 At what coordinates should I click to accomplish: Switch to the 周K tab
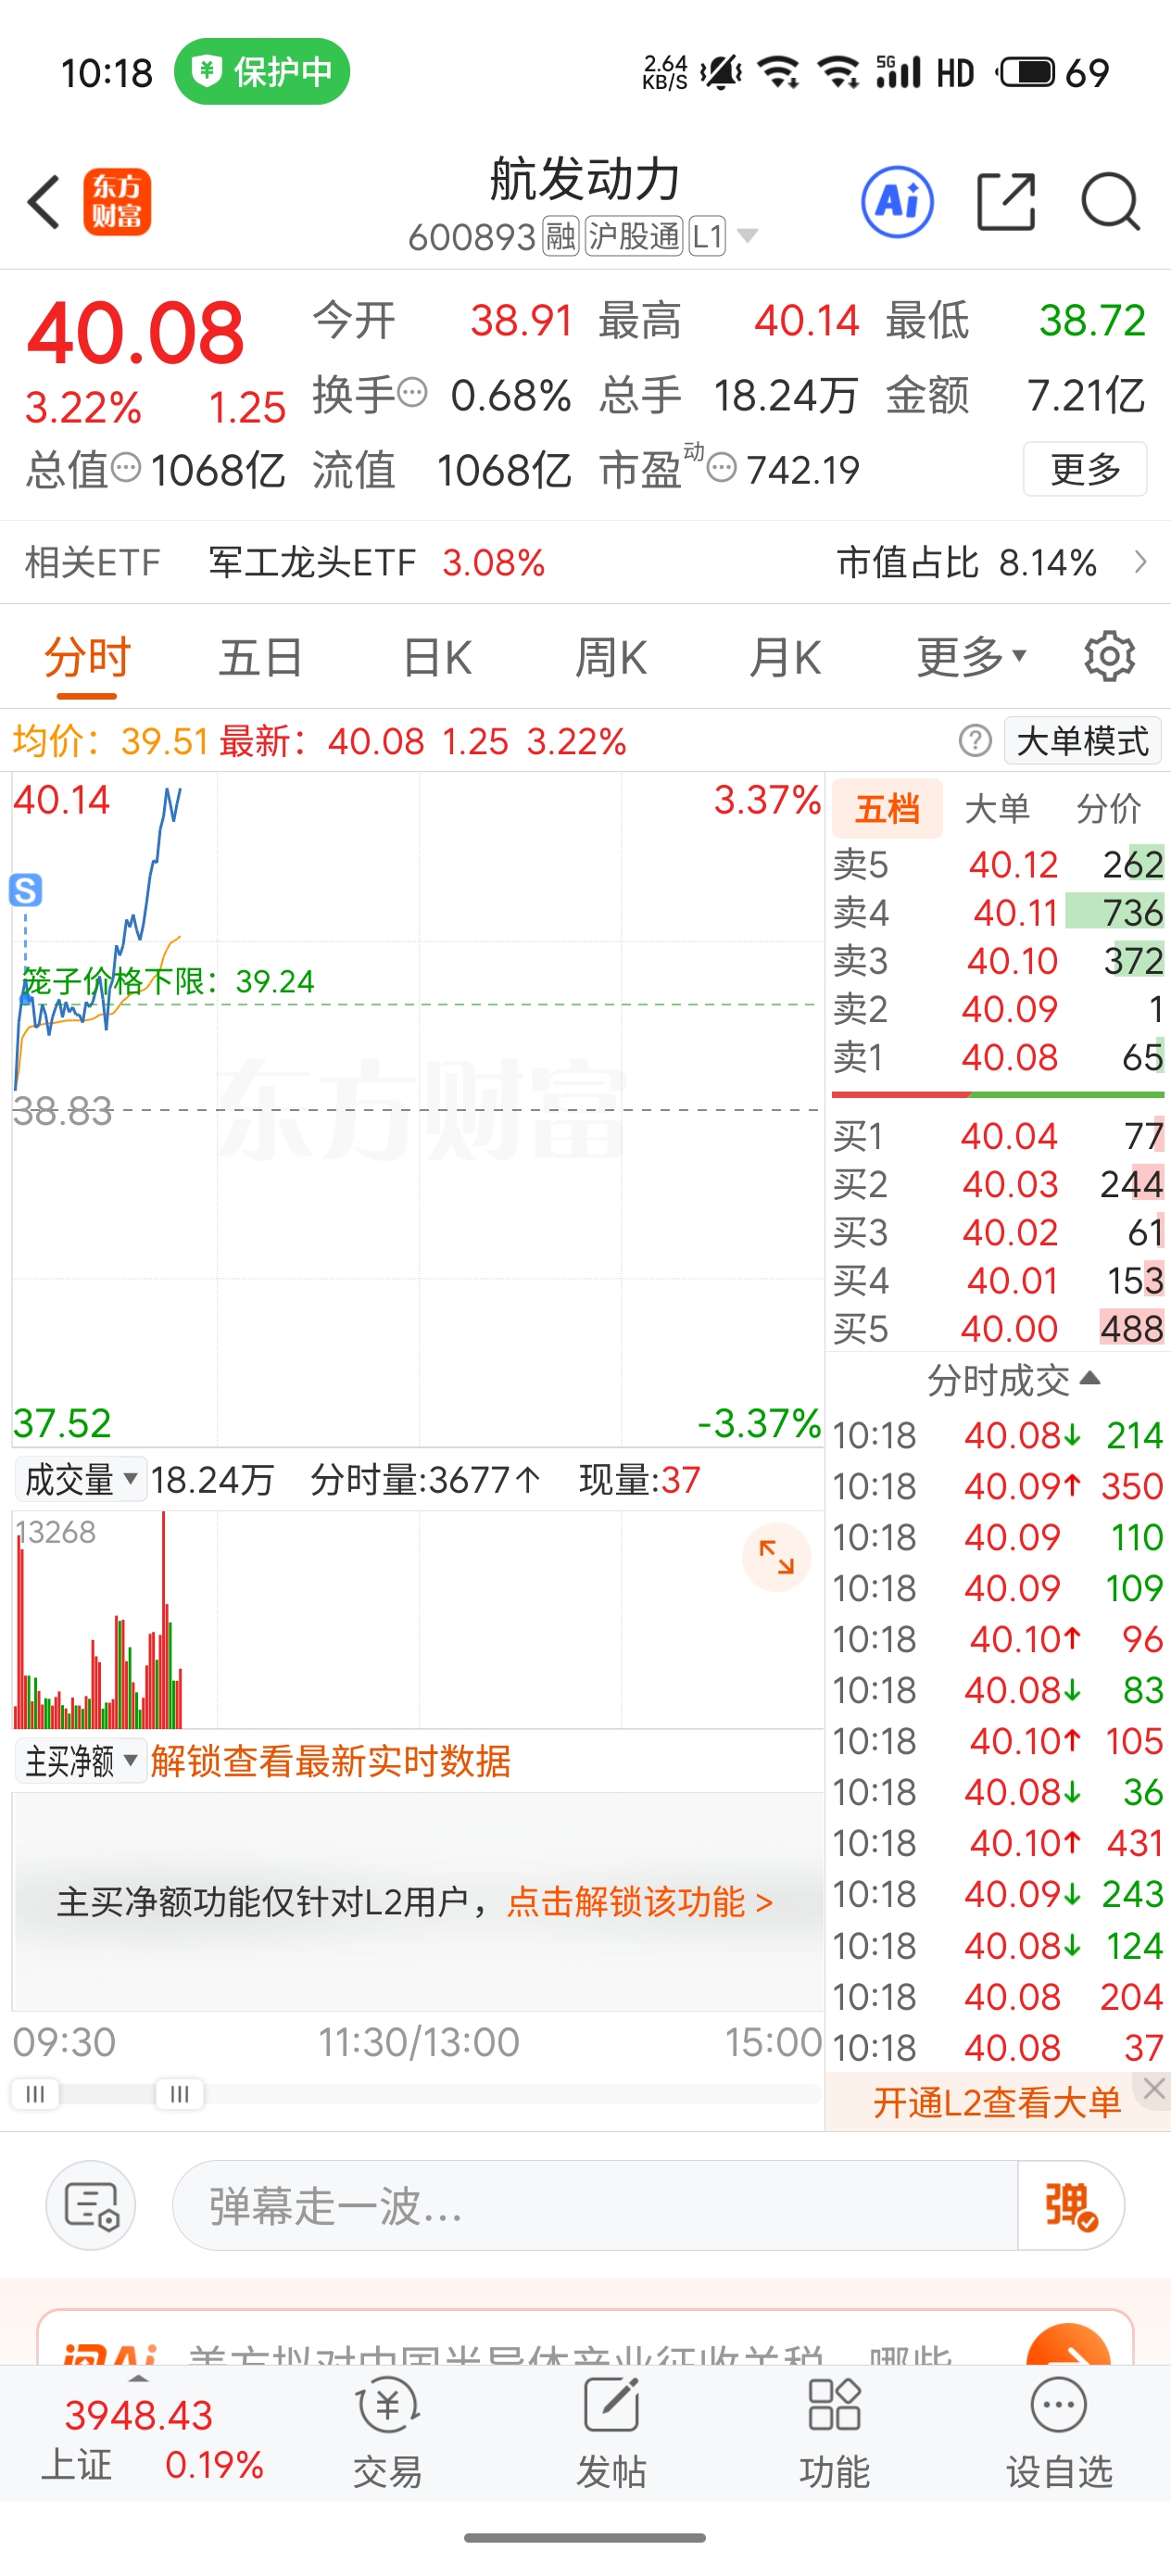611,657
